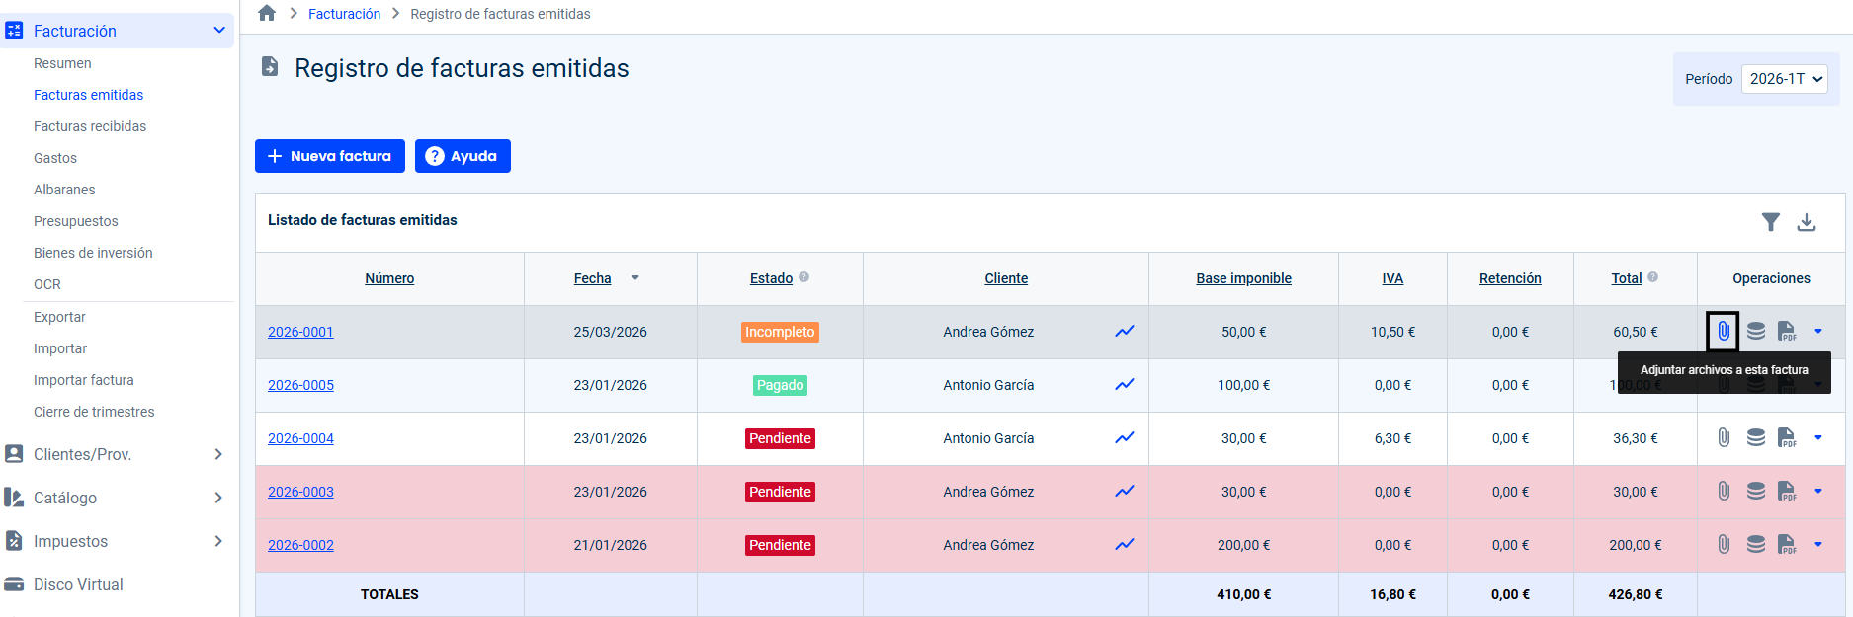Open payments coin icon for invoice 2026-0004

[x=1755, y=437]
